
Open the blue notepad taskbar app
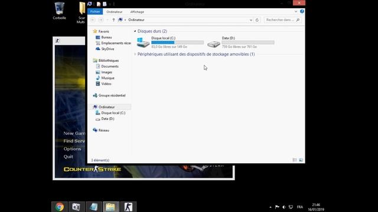(x=93, y=207)
